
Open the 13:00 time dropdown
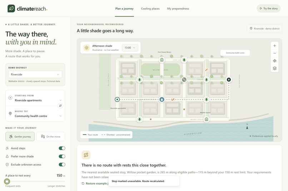coord(130,48)
